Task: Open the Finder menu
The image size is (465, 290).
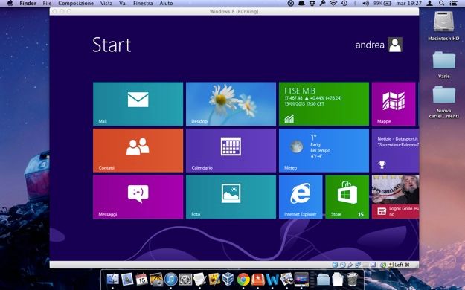Action: (x=28, y=3)
